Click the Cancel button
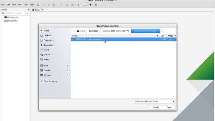 (156, 107)
